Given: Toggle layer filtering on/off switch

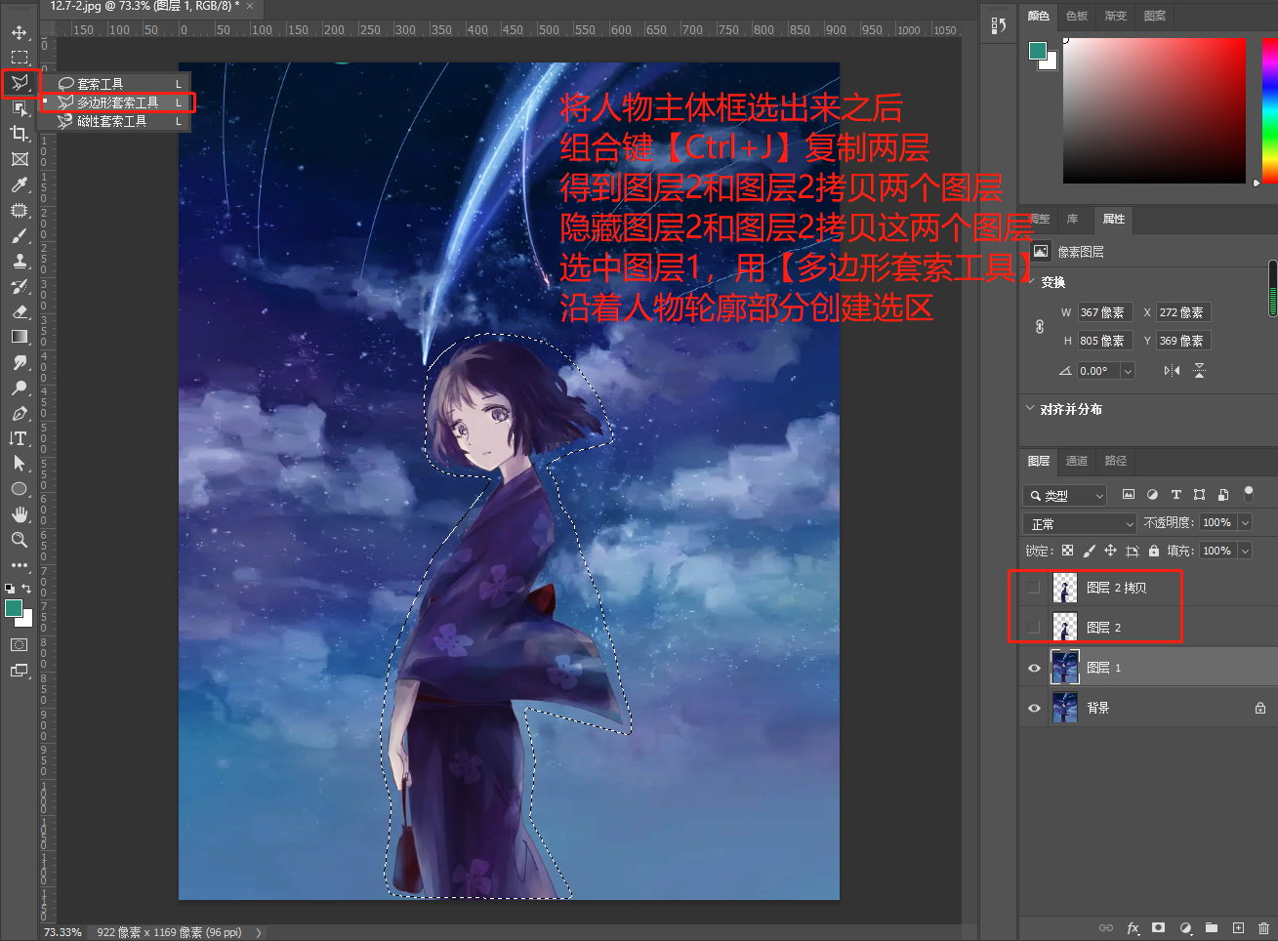Looking at the screenshot, I should click(1249, 494).
